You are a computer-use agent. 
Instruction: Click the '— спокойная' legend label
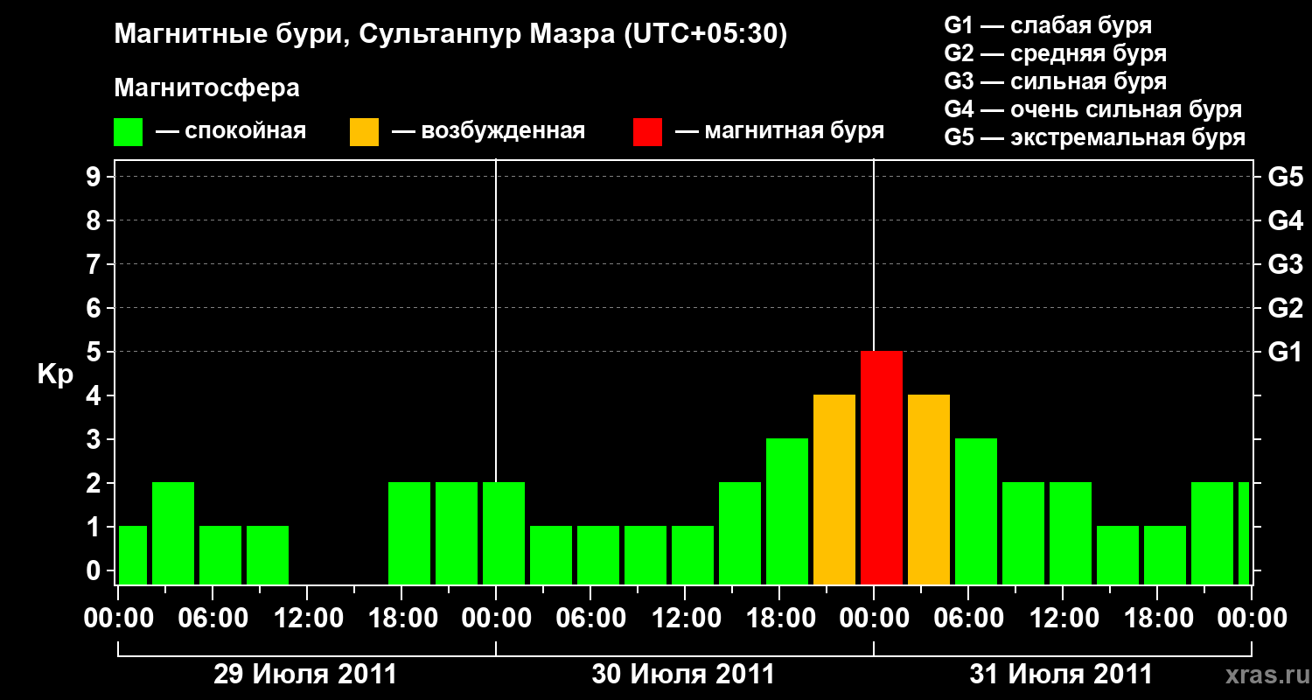[231, 132]
